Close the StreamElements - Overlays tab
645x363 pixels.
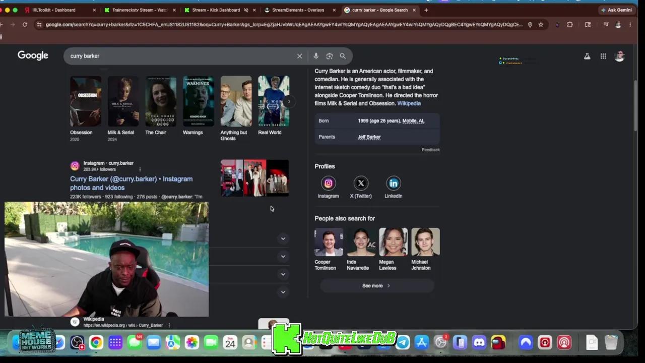[x=333, y=10]
